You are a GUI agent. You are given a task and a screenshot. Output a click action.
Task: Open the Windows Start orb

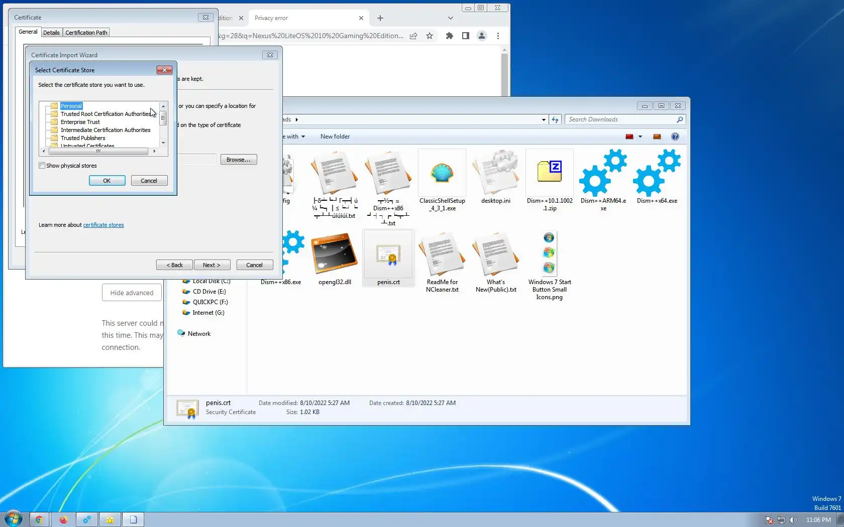pyautogui.click(x=14, y=518)
